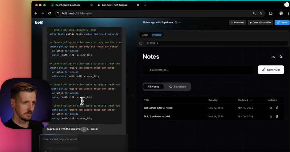Click the zoom magnifier icon in address bar
Screen dimensions: 290x152
[x=255, y=13]
